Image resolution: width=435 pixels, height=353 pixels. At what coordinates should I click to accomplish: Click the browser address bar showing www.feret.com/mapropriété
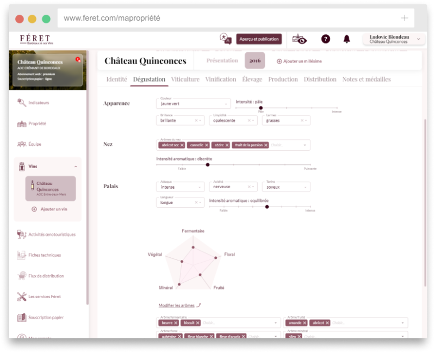click(236, 18)
